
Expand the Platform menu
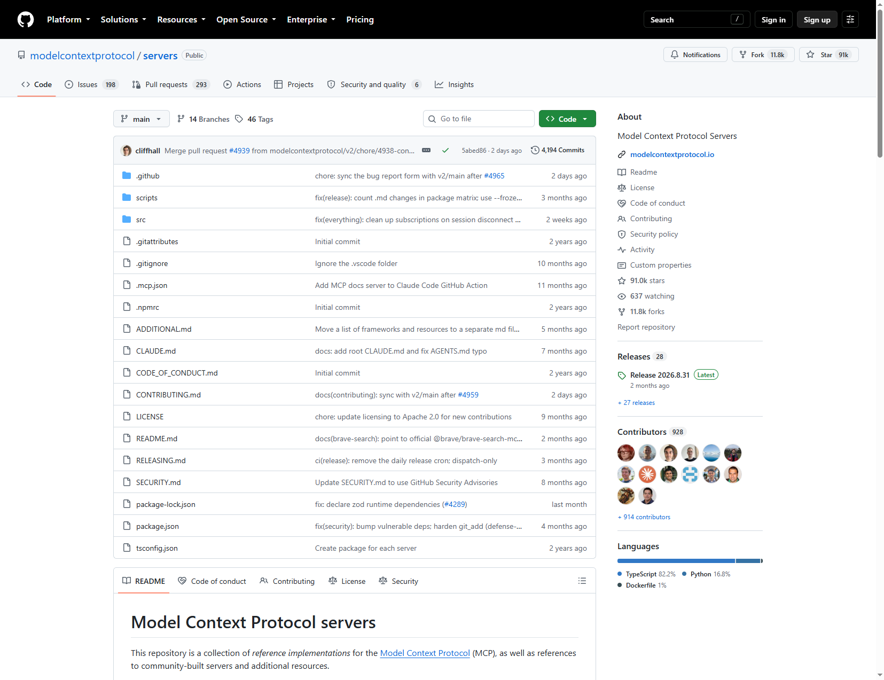point(68,20)
